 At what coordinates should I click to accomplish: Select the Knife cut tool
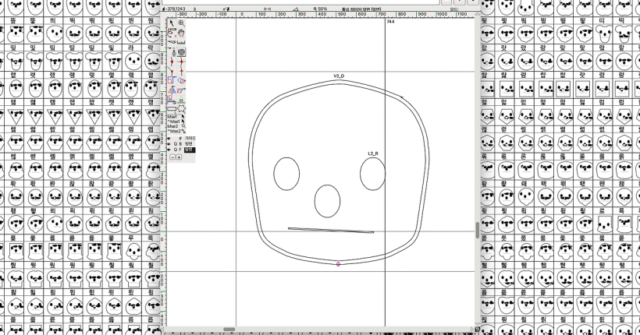(x=172, y=42)
